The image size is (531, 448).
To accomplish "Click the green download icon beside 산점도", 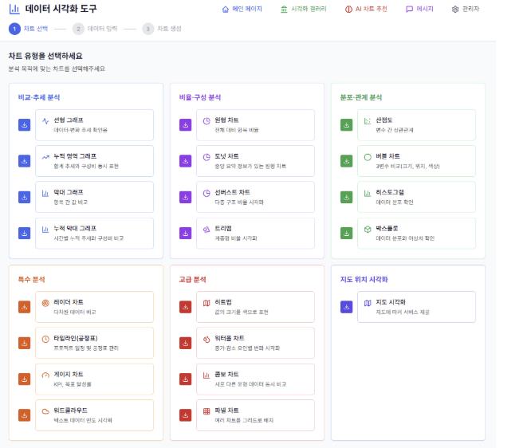I will point(346,125).
